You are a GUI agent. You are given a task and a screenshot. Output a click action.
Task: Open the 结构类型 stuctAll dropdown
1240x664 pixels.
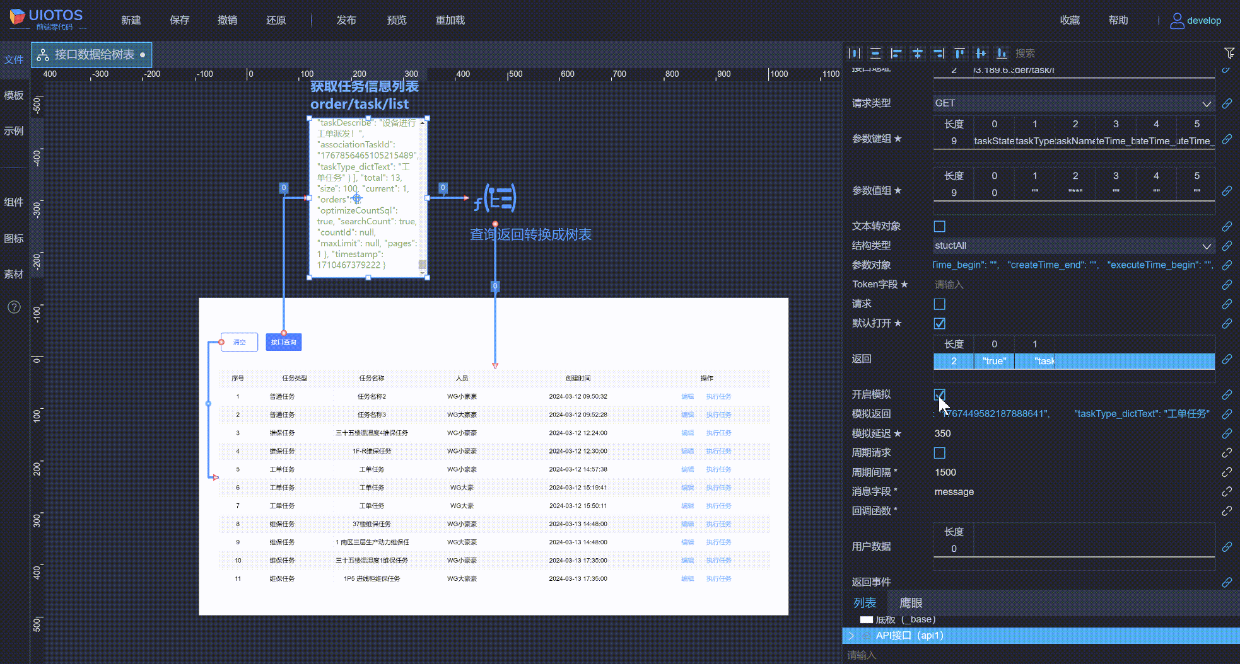[x=1073, y=246]
